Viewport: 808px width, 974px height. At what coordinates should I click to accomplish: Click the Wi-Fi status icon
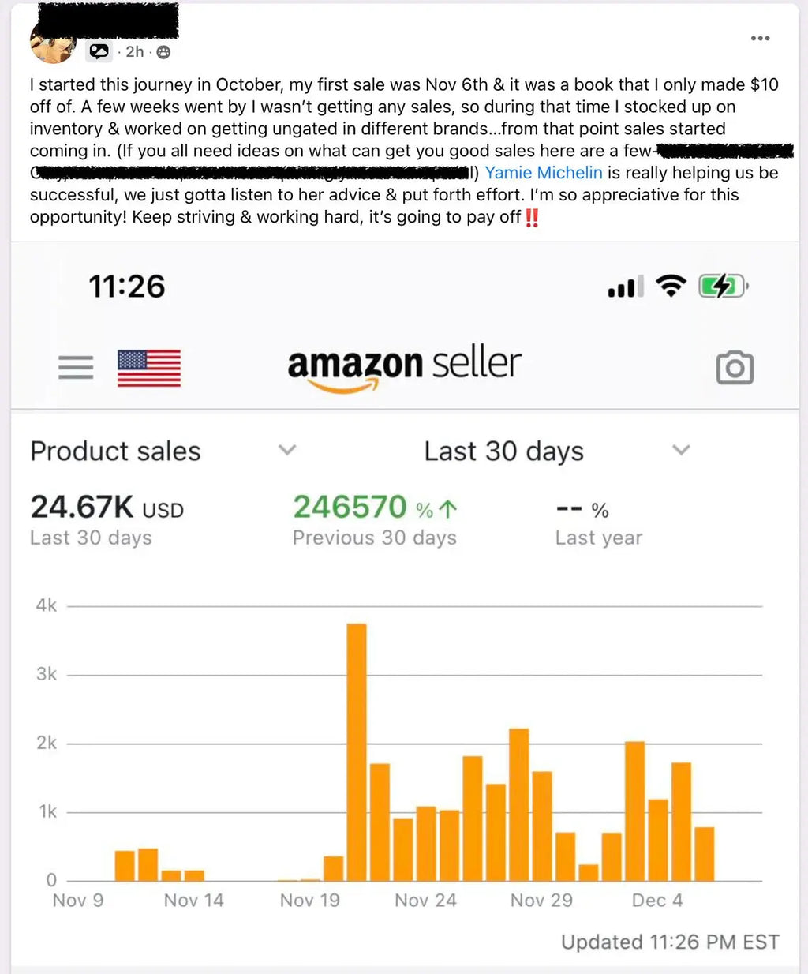(x=671, y=286)
